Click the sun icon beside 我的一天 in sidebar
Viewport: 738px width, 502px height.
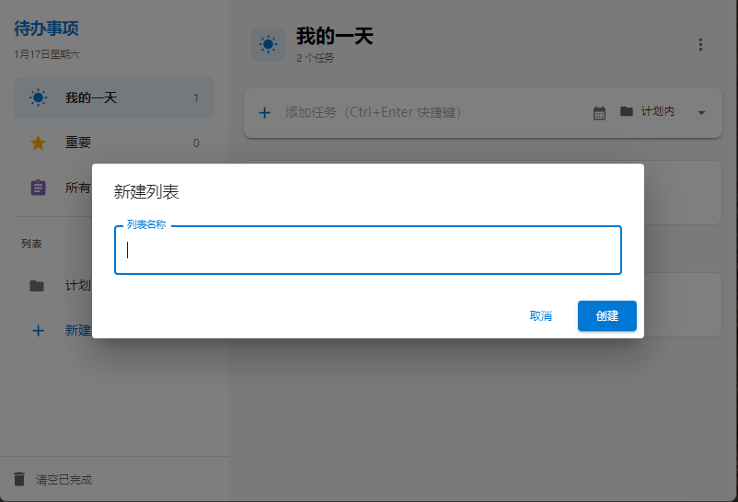coord(38,98)
